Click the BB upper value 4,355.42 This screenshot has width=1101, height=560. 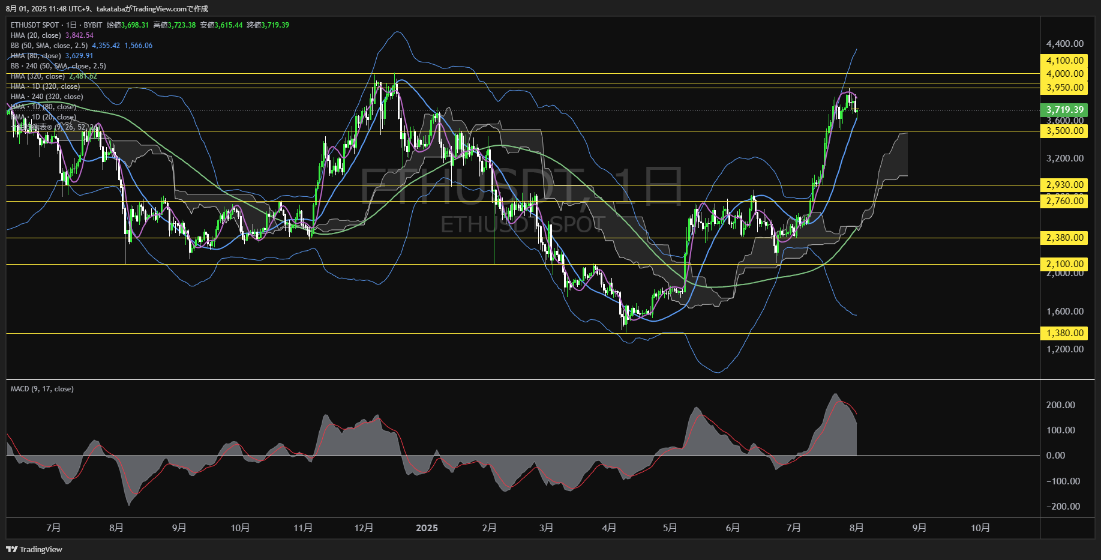coord(106,46)
